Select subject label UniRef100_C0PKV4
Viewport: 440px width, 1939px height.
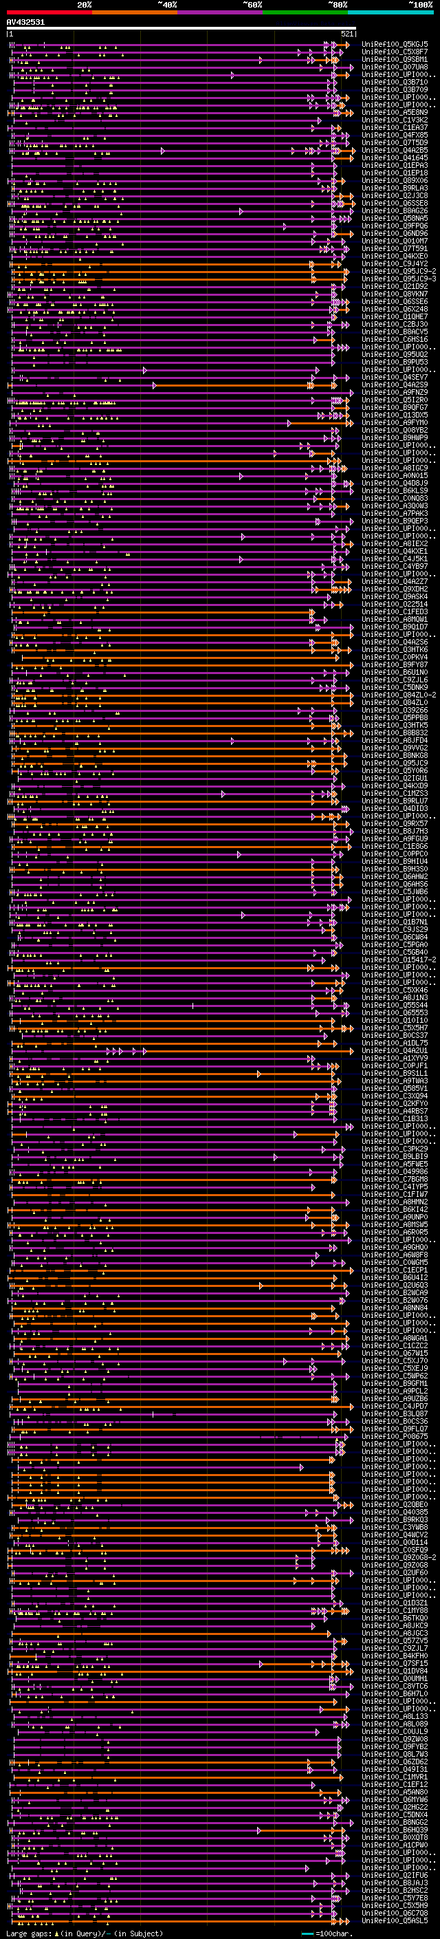(x=395, y=657)
